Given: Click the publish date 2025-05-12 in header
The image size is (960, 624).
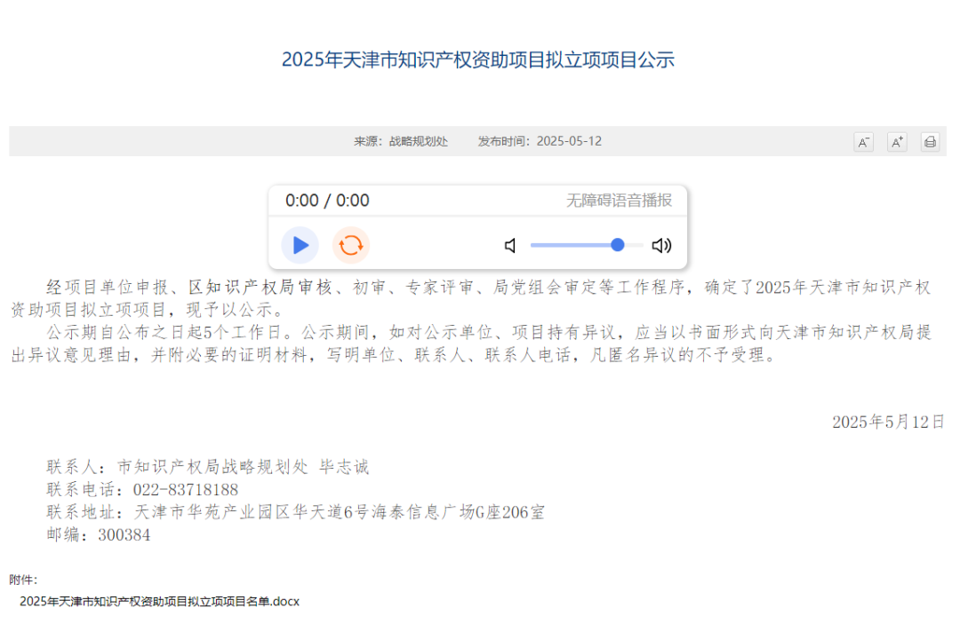Looking at the screenshot, I should point(569,141).
